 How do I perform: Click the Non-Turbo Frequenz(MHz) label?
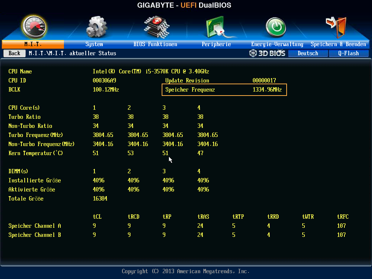[41, 144]
